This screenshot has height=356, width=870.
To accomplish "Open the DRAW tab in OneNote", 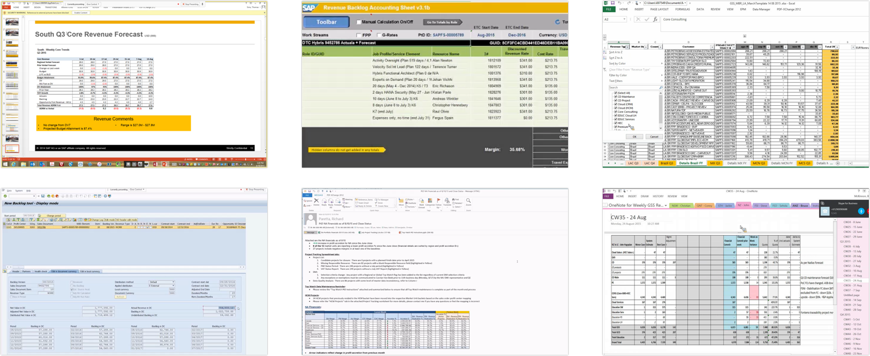I will pos(644,196).
